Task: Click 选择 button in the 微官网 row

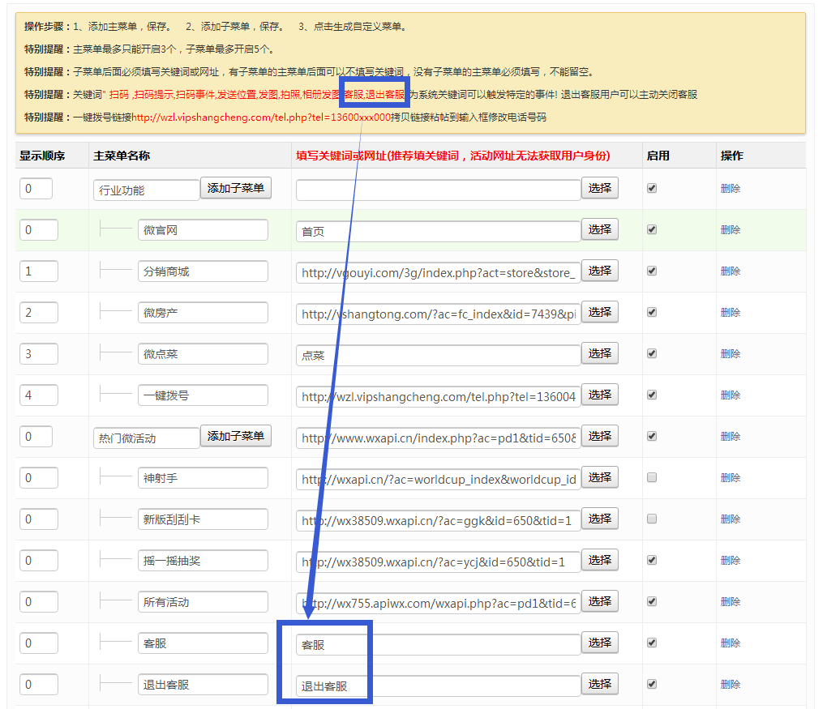Action: tap(599, 230)
